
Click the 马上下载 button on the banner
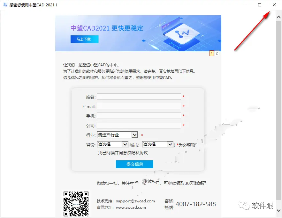pyautogui.click(x=85, y=39)
